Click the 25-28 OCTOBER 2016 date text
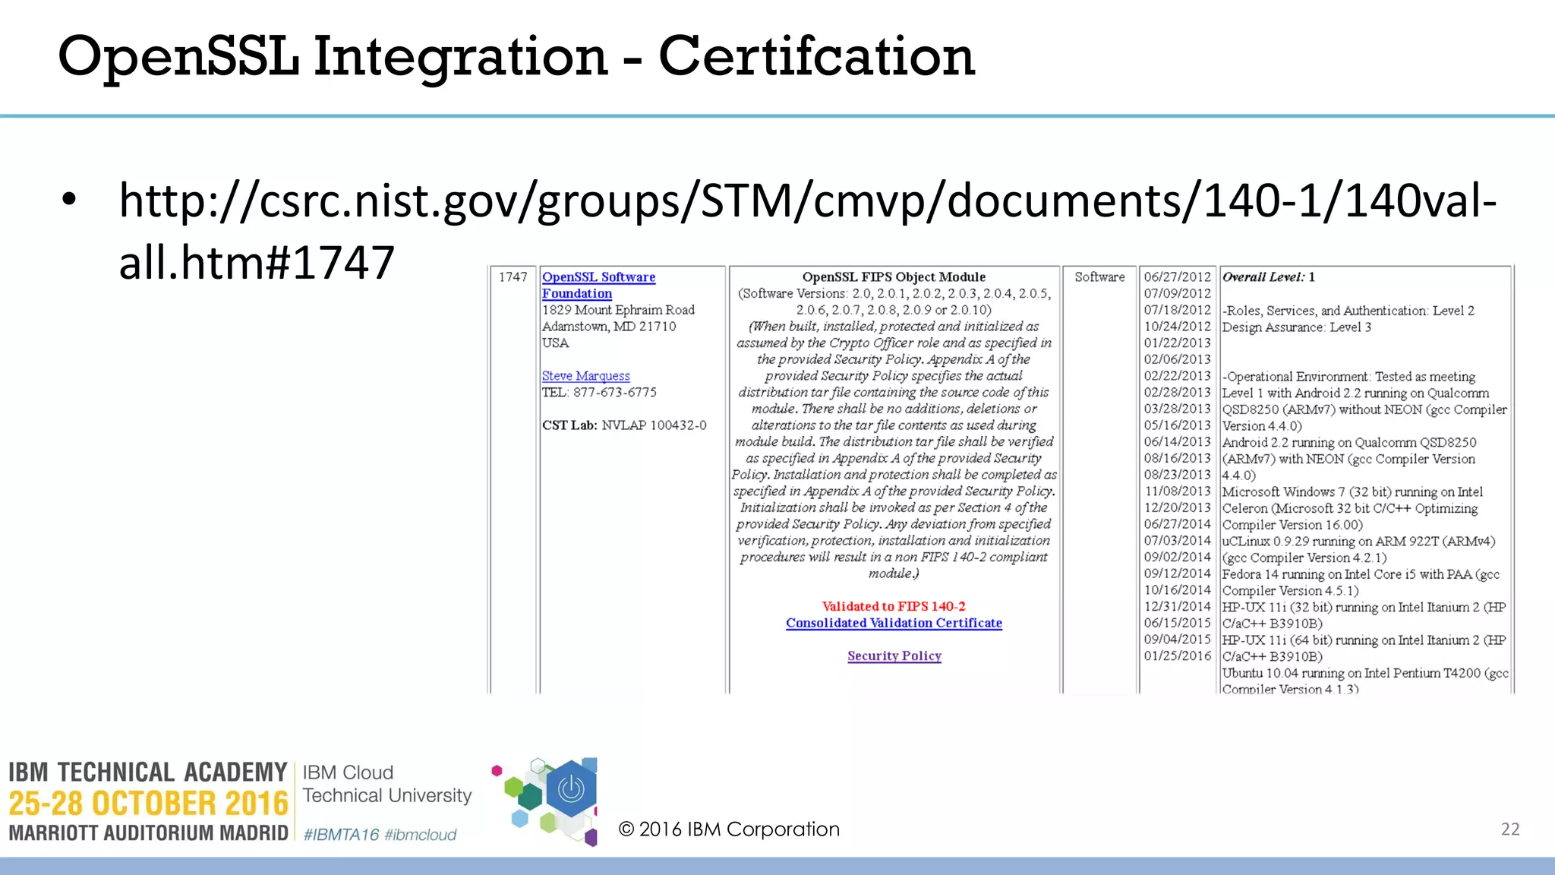Screen dimensions: 1555x875 (148, 804)
